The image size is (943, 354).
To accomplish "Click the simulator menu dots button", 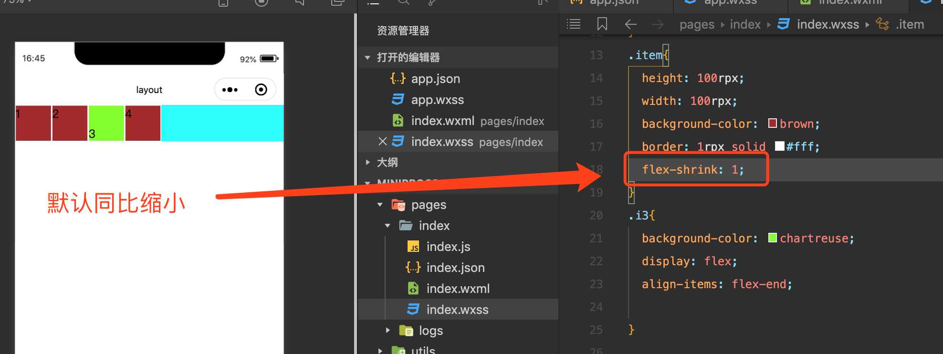I will pos(230,90).
